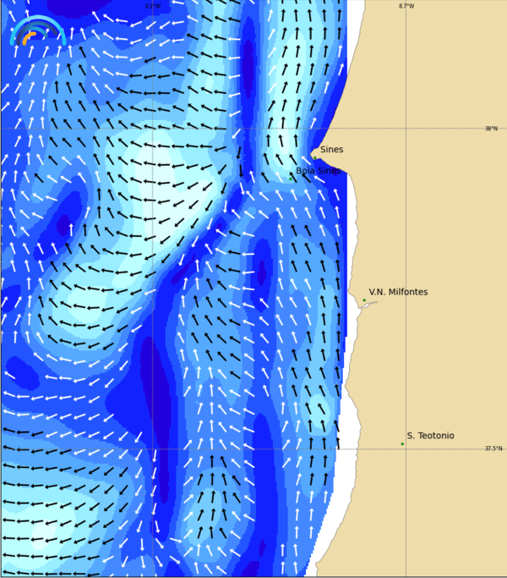Viewport: 507px width, 578px height.
Task: Click the 9.2°W longitude label
Action: click(x=152, y=6)
